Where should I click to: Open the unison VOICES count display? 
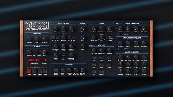pyautogui.click(x=39, y=52)
